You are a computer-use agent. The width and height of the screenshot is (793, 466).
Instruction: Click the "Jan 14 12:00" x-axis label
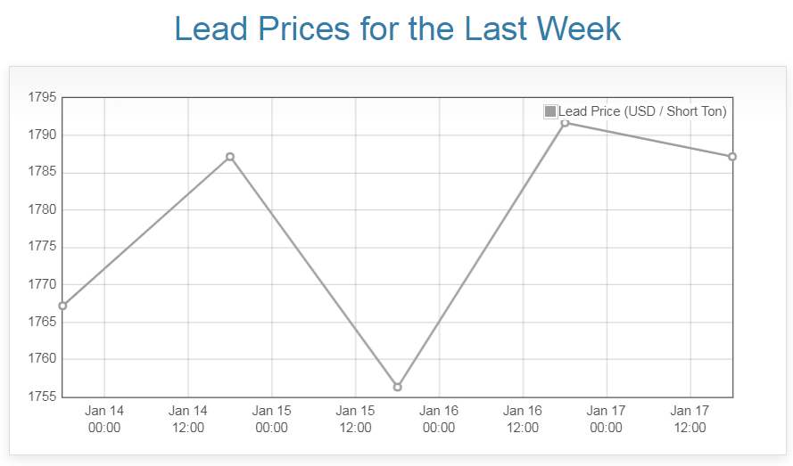click(188, 420)
